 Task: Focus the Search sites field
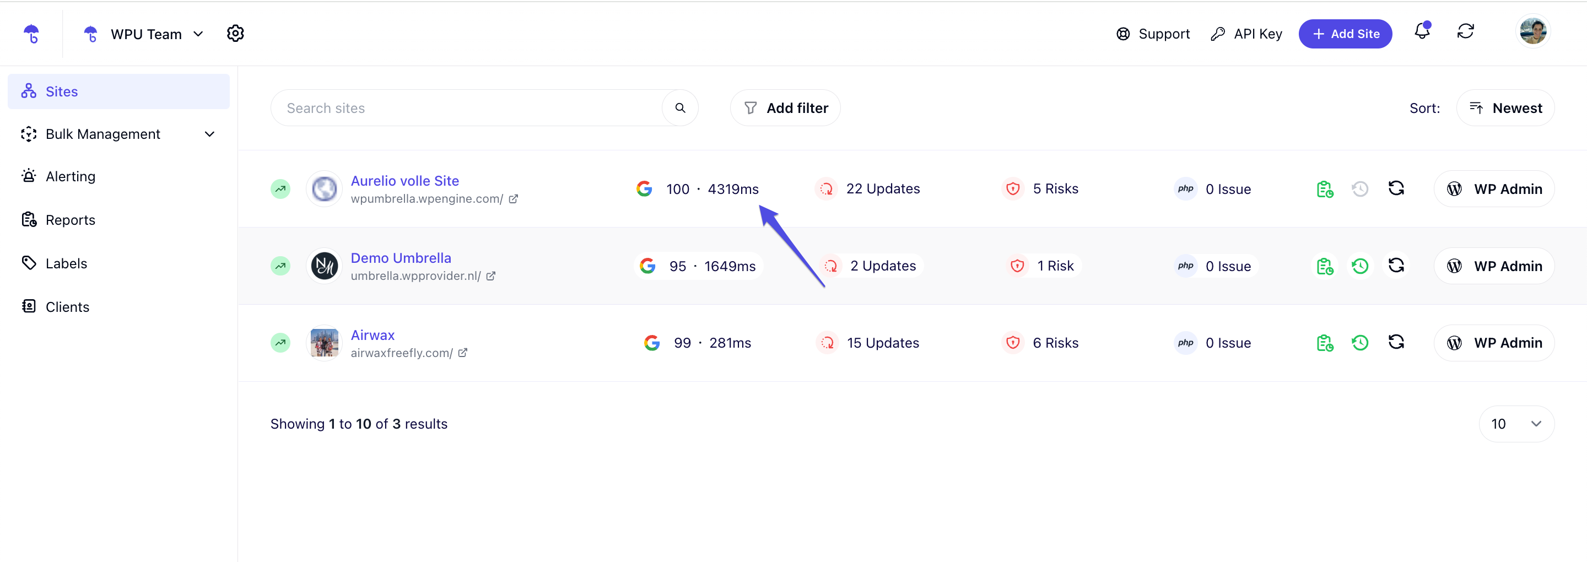click(466, 108)
